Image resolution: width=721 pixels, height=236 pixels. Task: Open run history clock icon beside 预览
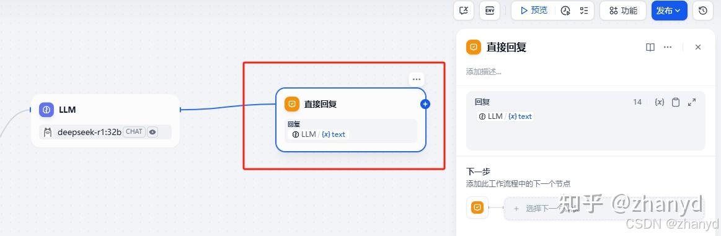point(565,11)
